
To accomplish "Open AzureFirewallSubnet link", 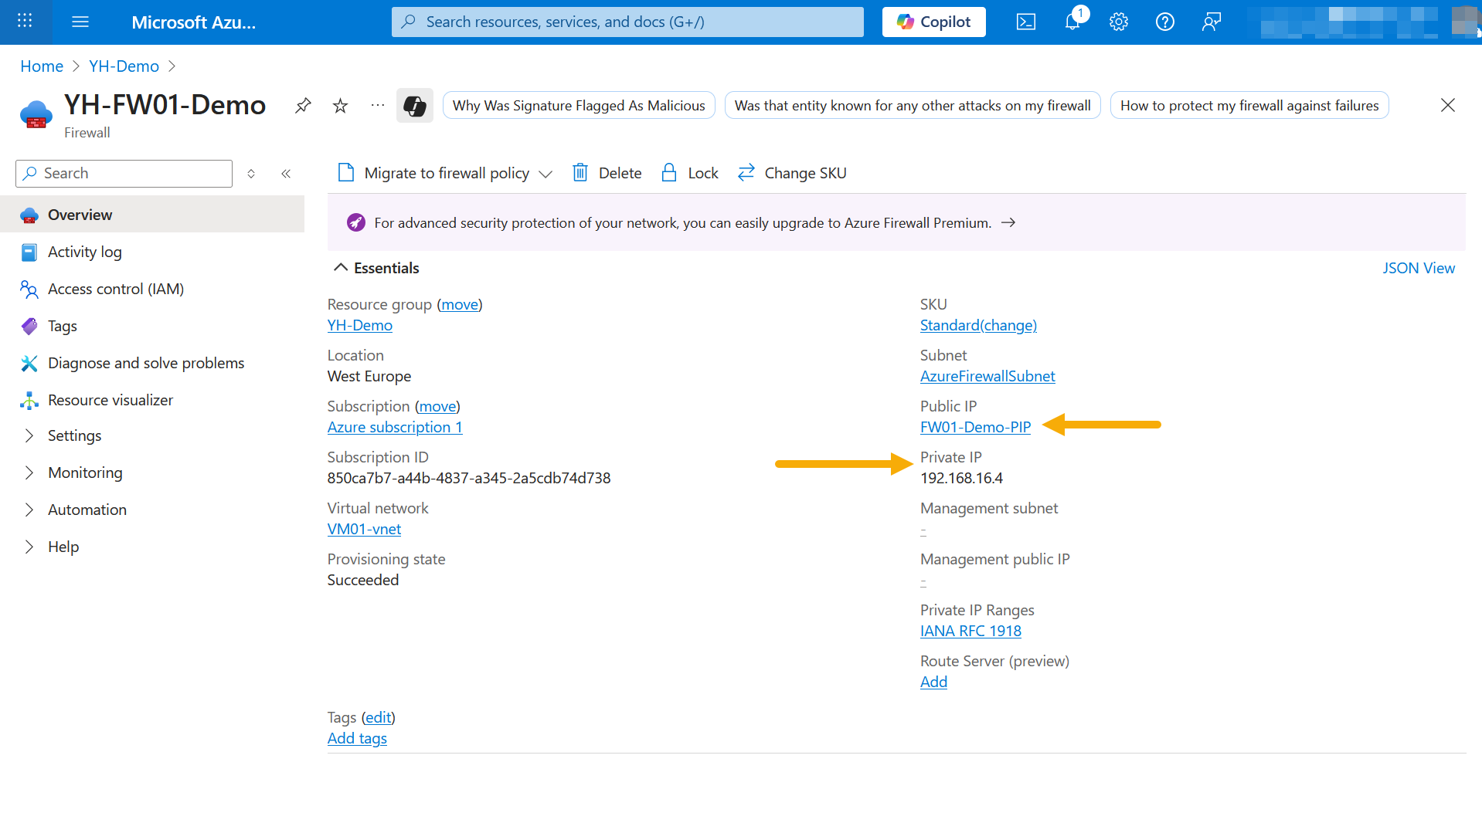I will coord(987,376).
